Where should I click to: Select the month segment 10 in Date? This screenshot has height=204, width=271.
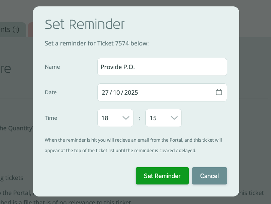point(117,92)
